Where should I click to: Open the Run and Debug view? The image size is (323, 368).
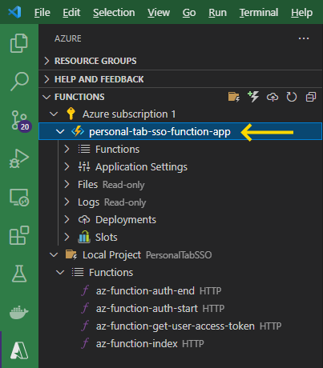tap(19, 158)
